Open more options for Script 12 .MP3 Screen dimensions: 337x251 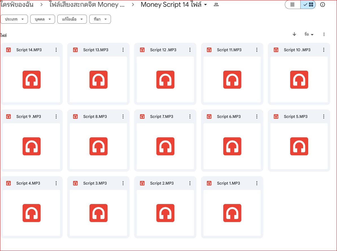pyautogui.click(x=190, y=50)
